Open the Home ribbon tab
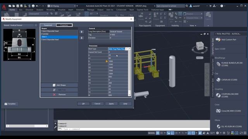 (x=12, y=10)
